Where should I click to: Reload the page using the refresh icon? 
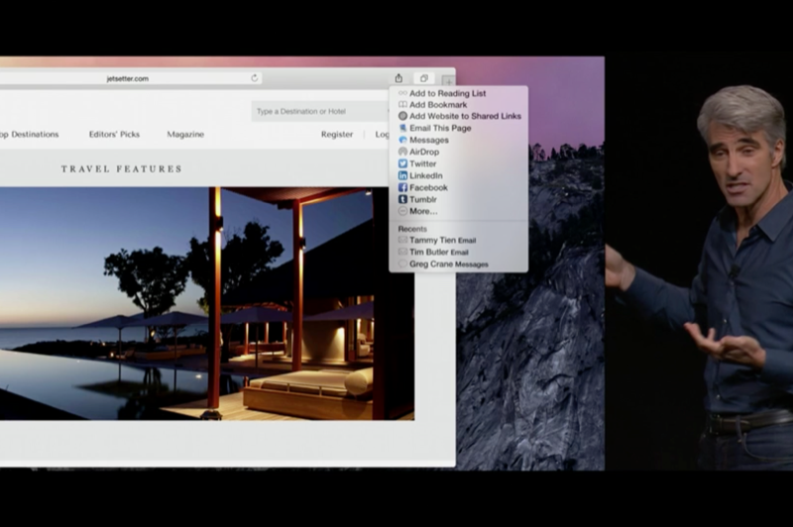255,78
